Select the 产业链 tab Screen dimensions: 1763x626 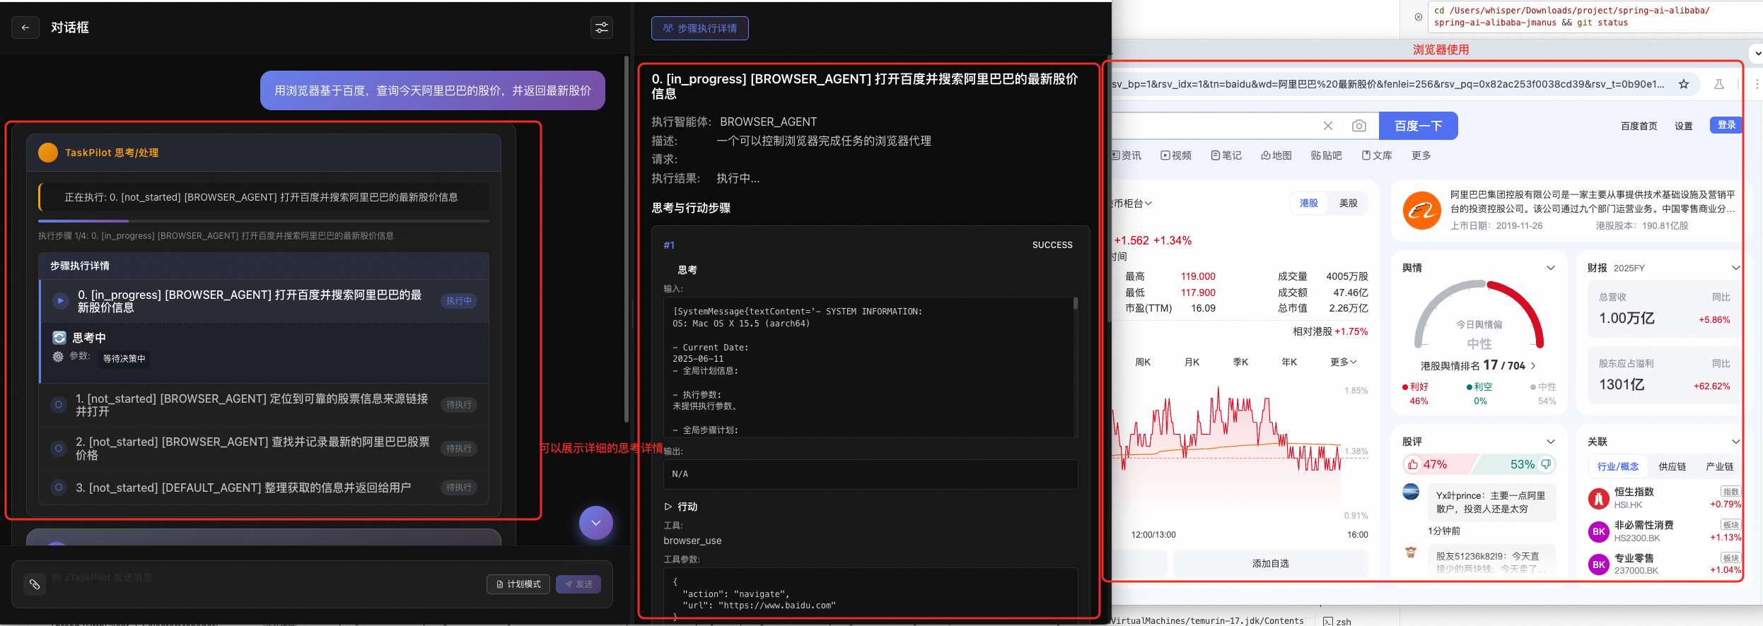click(1719, 466)
